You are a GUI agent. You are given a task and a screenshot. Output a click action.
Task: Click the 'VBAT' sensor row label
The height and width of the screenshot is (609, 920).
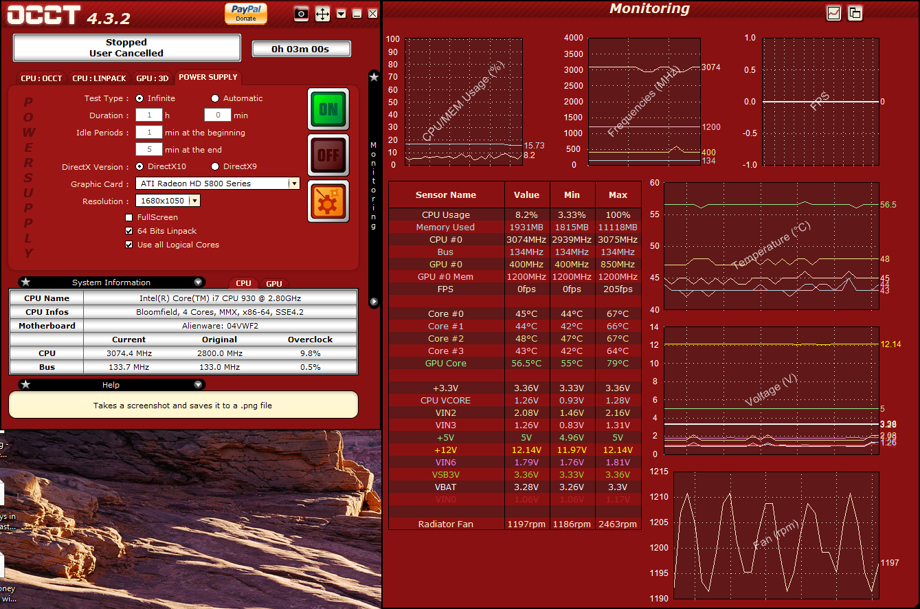(x=446, y=487)
